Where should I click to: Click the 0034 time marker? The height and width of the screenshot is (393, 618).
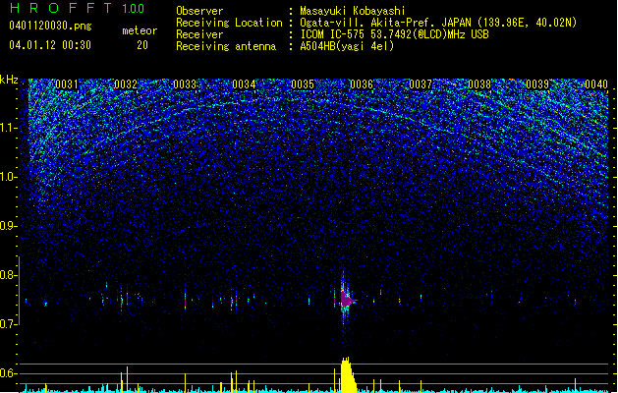click(x=244, y=84)
